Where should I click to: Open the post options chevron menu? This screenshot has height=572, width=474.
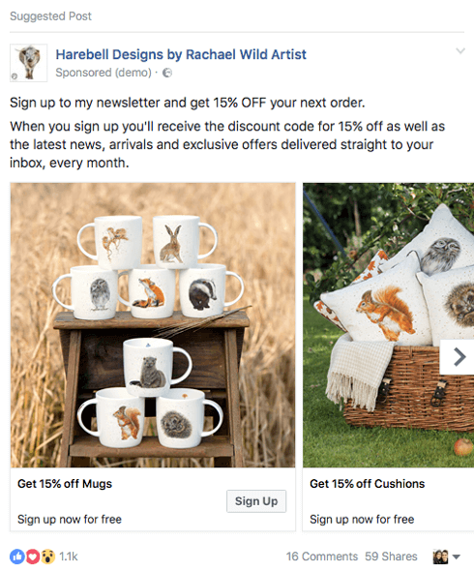point(460,51)
